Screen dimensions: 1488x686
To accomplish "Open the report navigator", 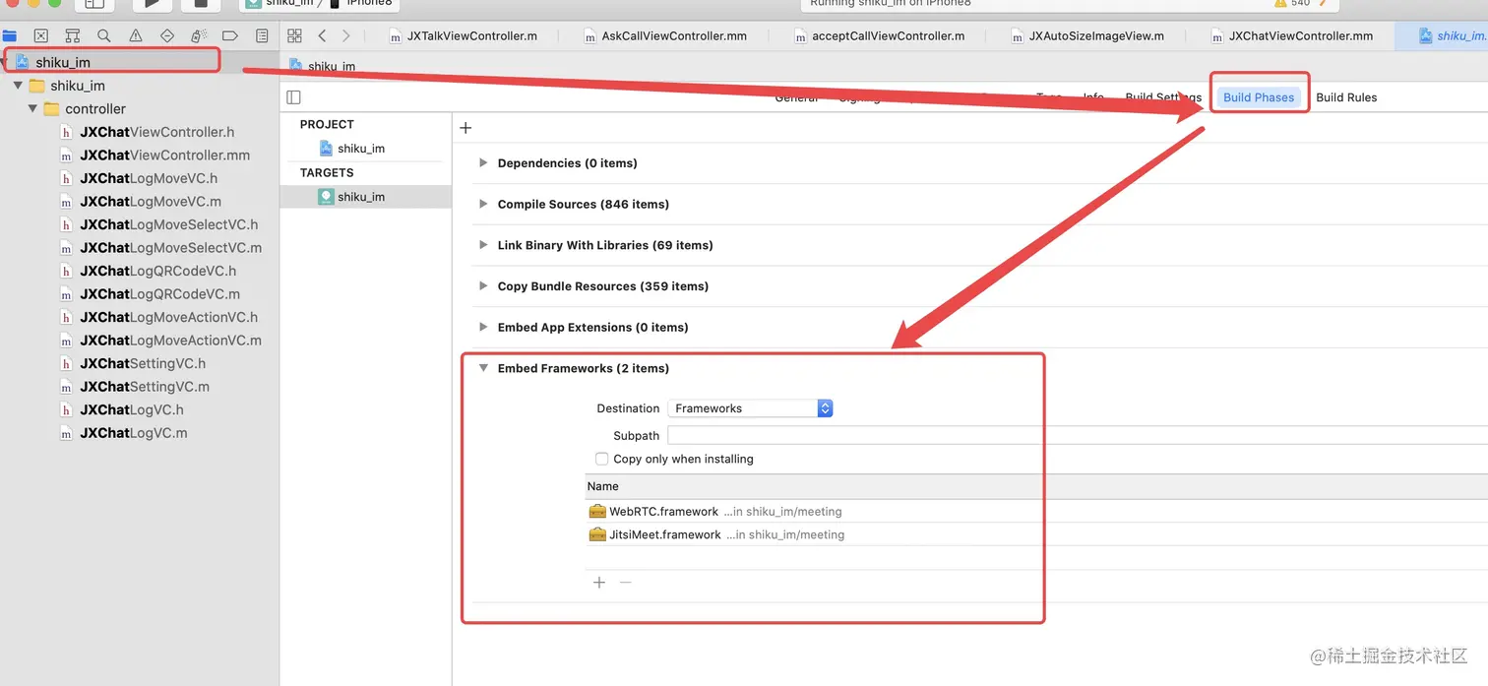I will (x=262, y=35).
